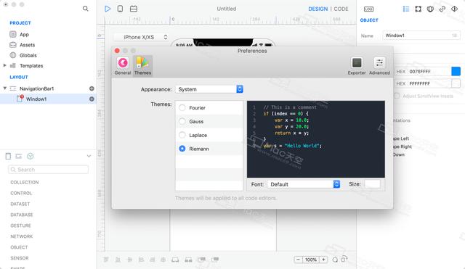The height and width of the screenshot is (269, 465).
Task: Open the Exporter preferences pane
Action: tap(357, 66)
